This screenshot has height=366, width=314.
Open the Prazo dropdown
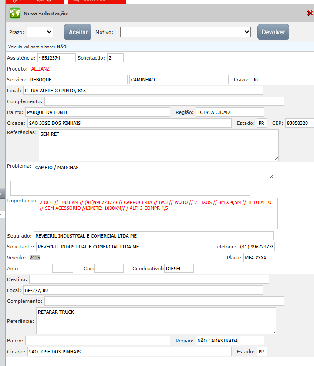point(40,32)
